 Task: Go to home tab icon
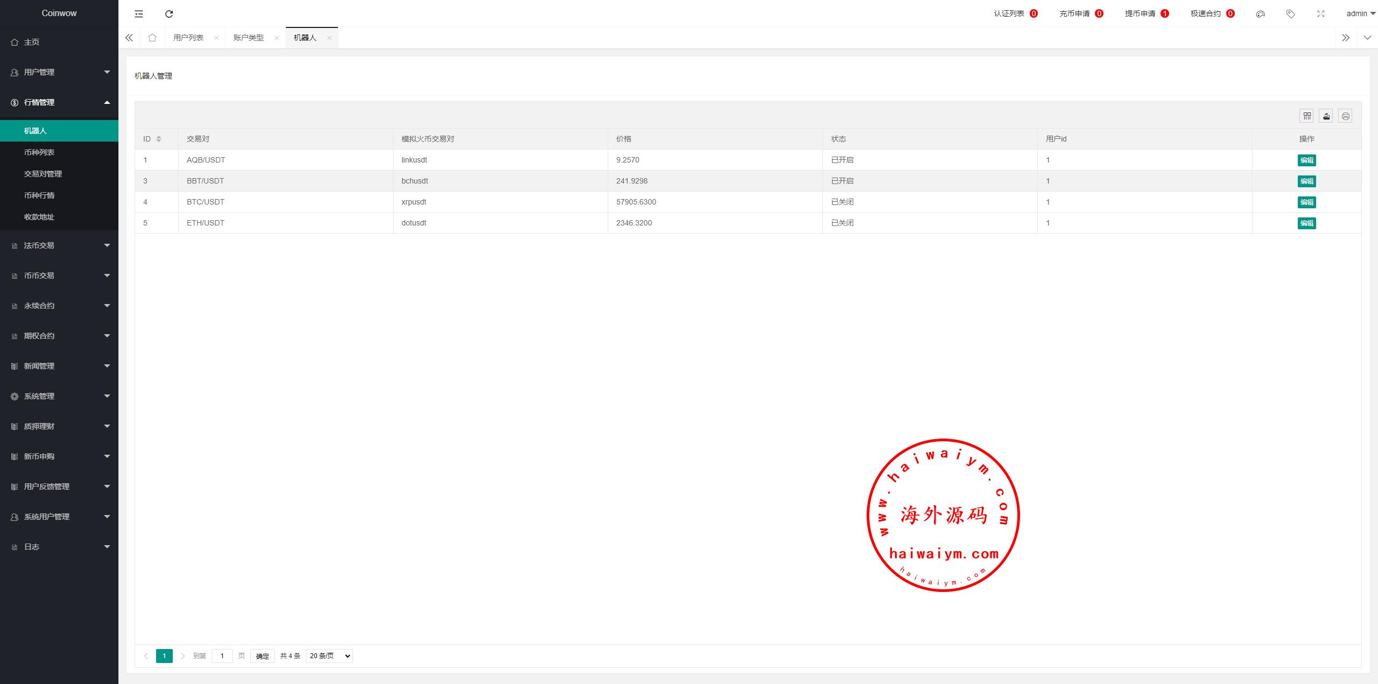click(152, 38)
